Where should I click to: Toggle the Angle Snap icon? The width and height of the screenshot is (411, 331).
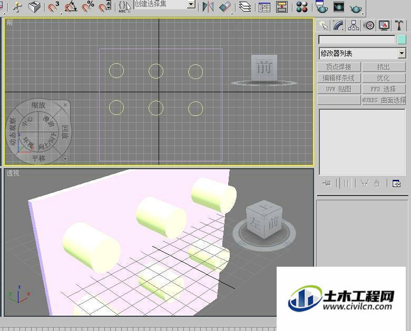click(71, 7)
